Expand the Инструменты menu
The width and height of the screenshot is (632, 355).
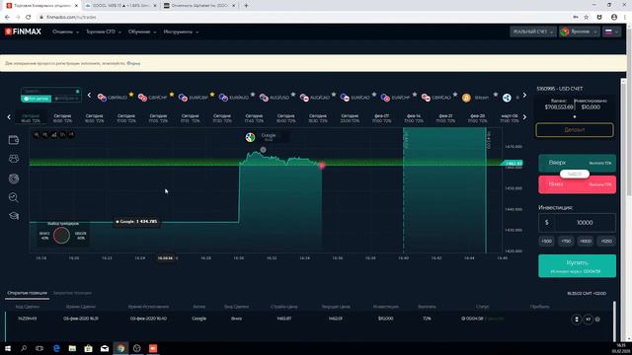click(181, 32)
